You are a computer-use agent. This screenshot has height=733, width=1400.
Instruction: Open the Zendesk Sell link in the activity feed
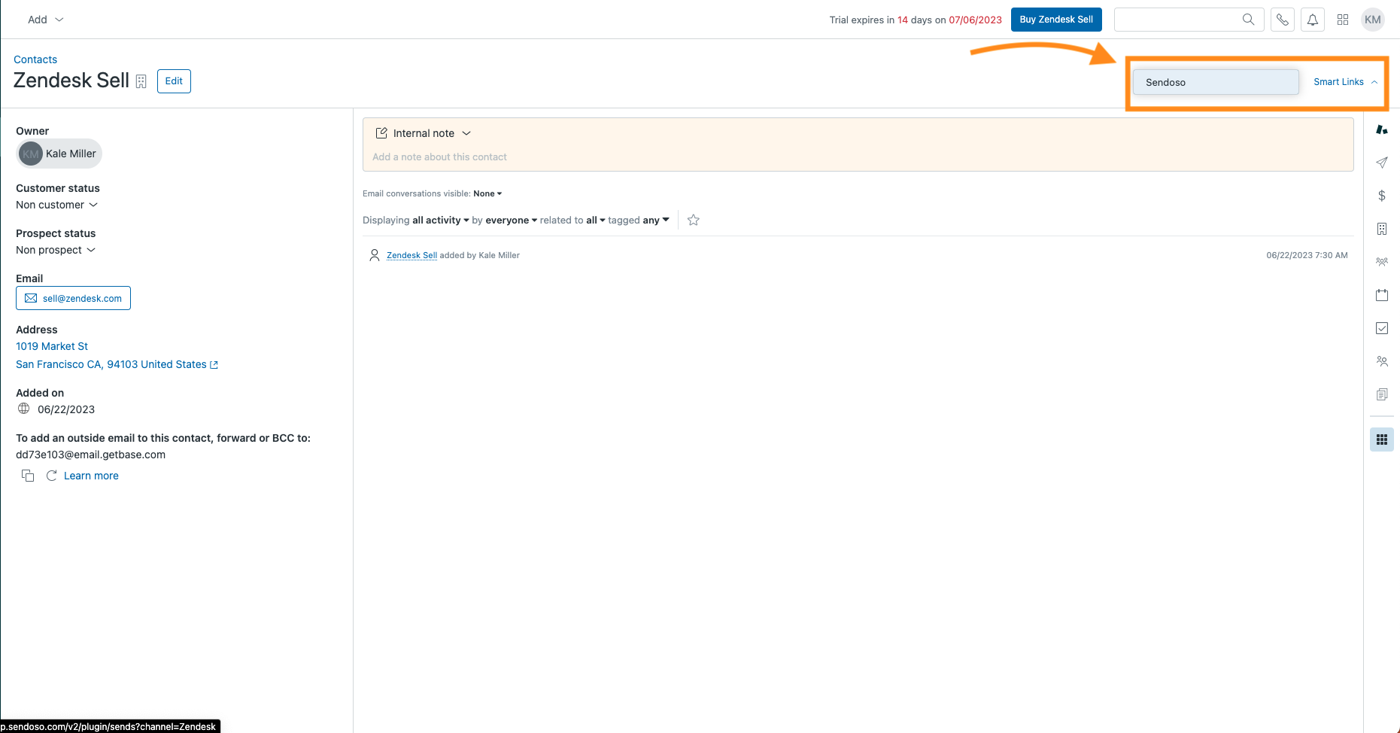click(x=411, y=255)
